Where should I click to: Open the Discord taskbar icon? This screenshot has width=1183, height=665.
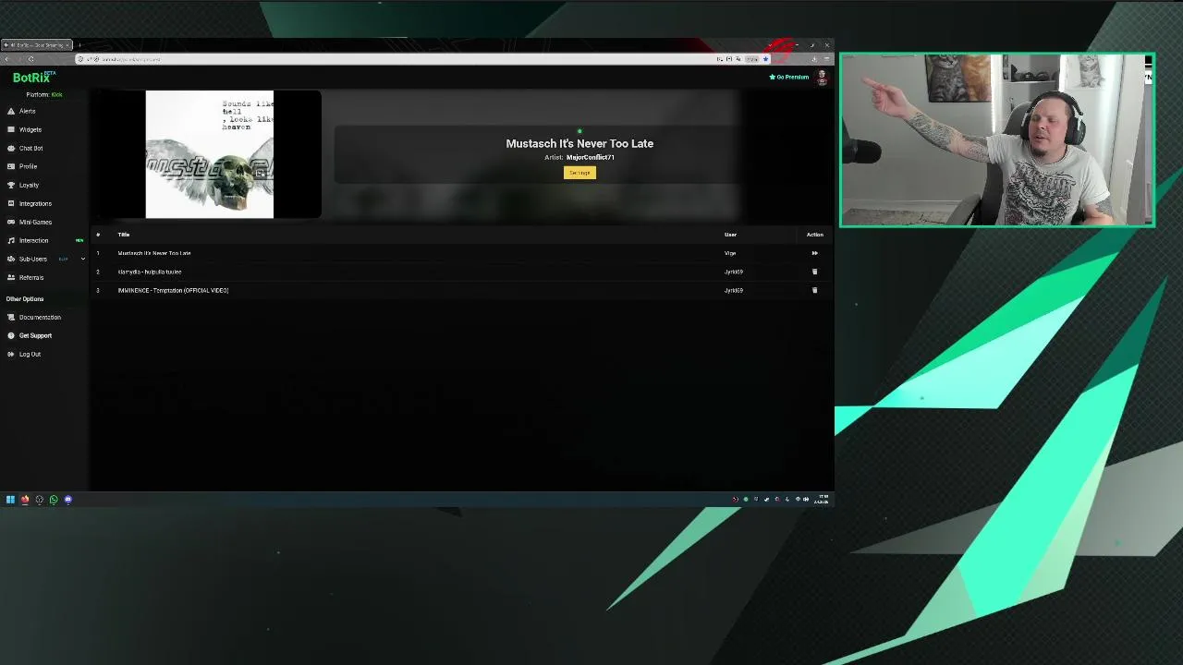(x=67, y=500)
